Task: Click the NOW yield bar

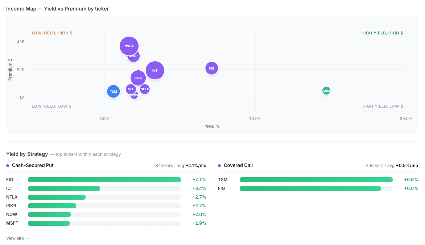Action: click(x=104, y=215)
